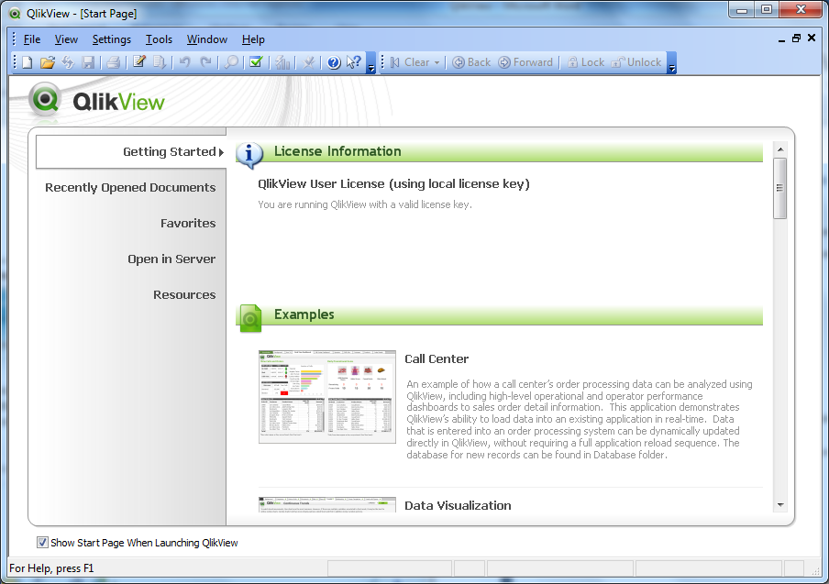Click the New document icon
829x584 pixels.
(x=27, y=62)
